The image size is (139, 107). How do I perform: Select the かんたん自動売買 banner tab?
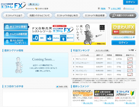click(16, 34)
